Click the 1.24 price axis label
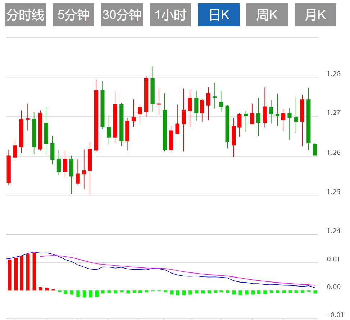This screenshot has width=350, height=320. click(x=334, y=231)
